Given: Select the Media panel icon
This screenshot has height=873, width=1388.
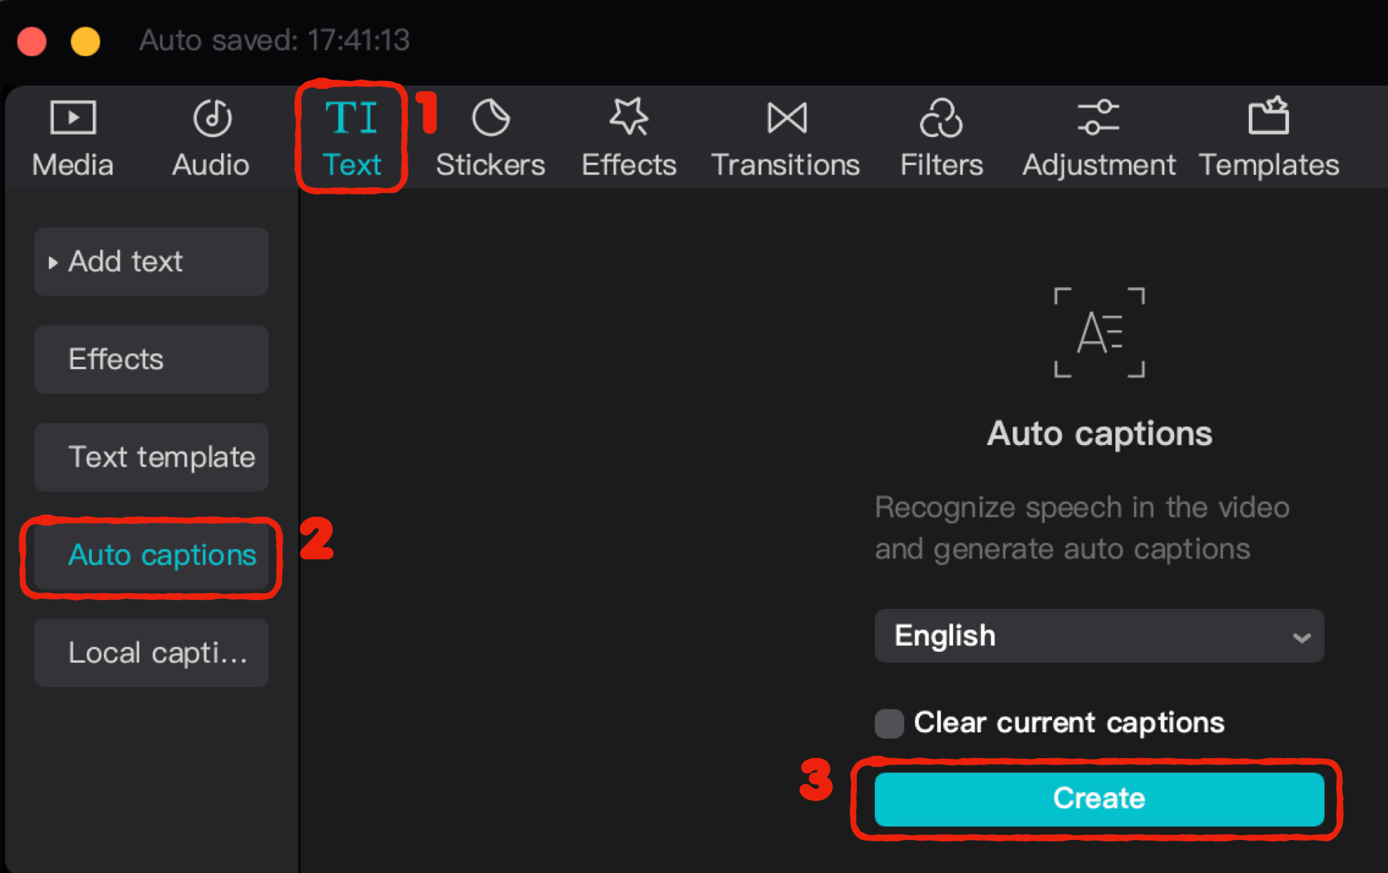Looking at the screenshot, I should pos(72,136).
